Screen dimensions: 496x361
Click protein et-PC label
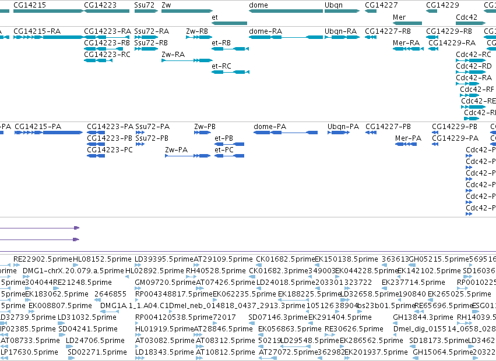(x=224, y=150)
